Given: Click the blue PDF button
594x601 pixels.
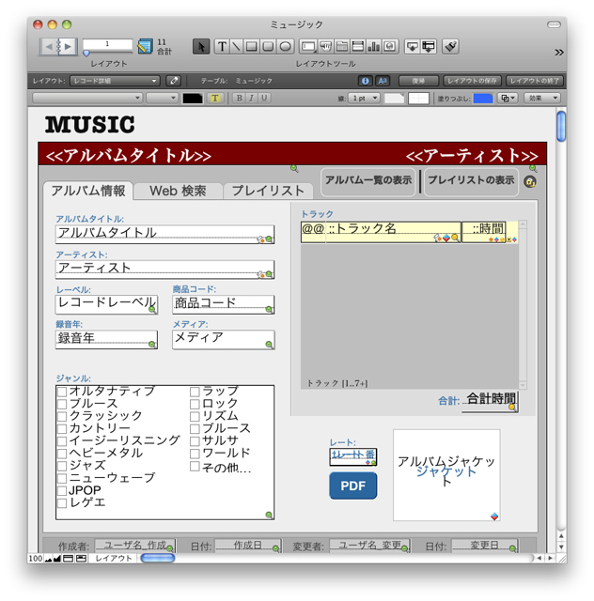Looking at the screenshot, I should coord(353,486).
